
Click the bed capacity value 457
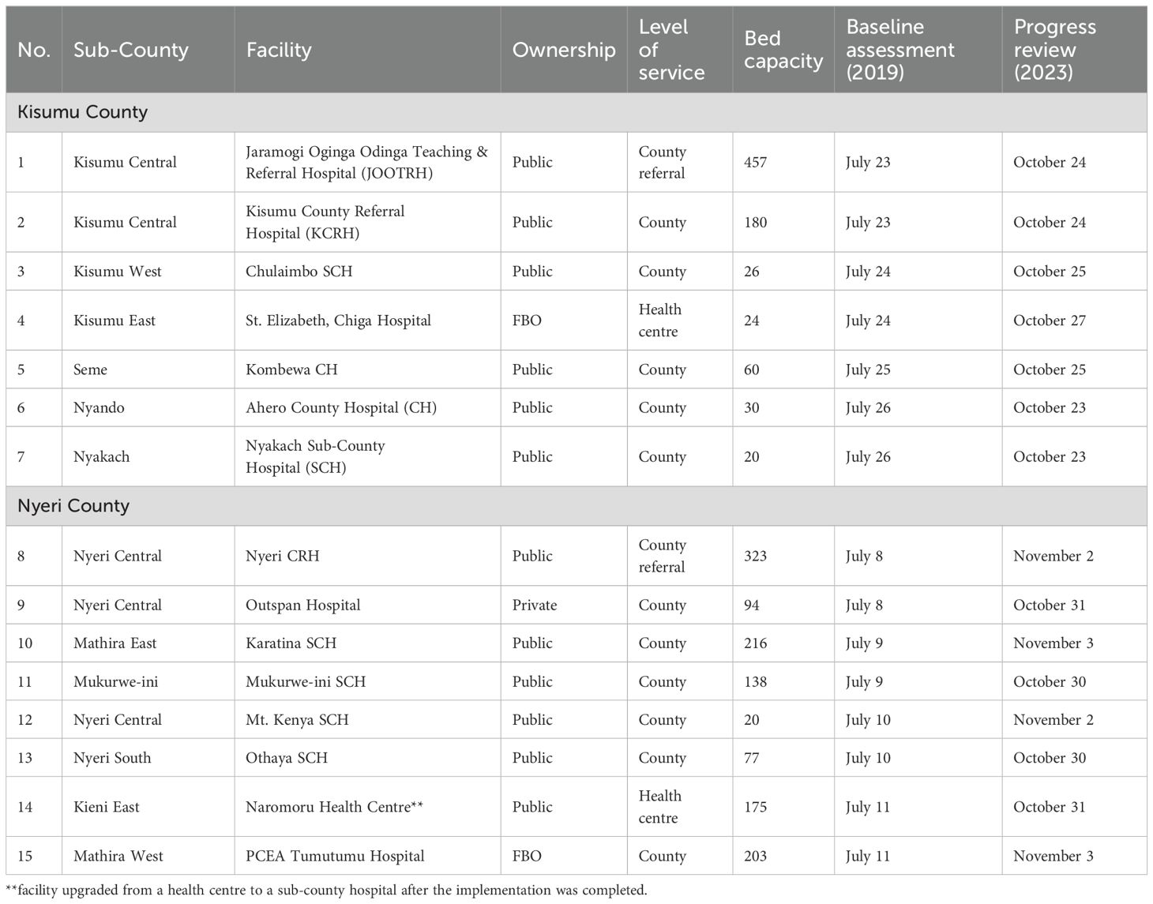756,162
